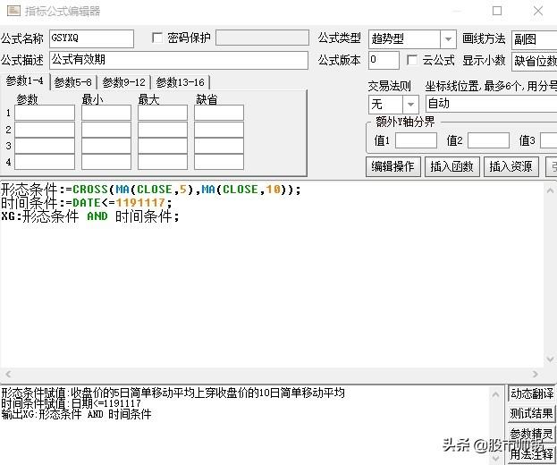The height and width of the screenshot is (465, 557).
Task: Click row 3 最大 field
Action: [163, 146]
